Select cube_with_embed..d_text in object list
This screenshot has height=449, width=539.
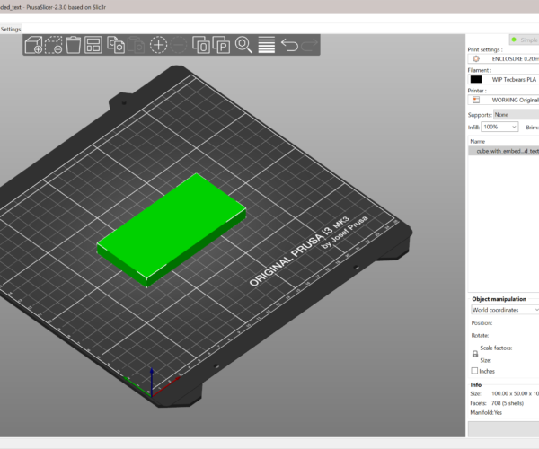504,151
